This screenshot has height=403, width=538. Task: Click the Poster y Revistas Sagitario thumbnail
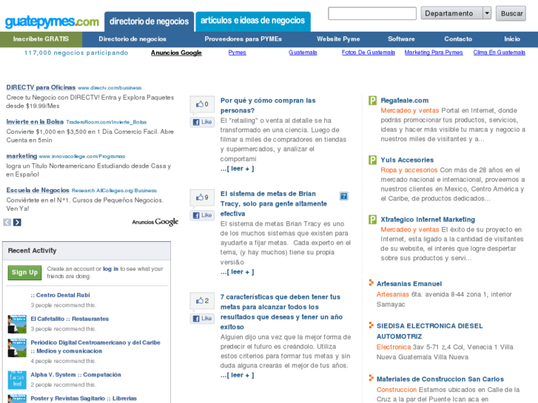[x=17, y=399]
